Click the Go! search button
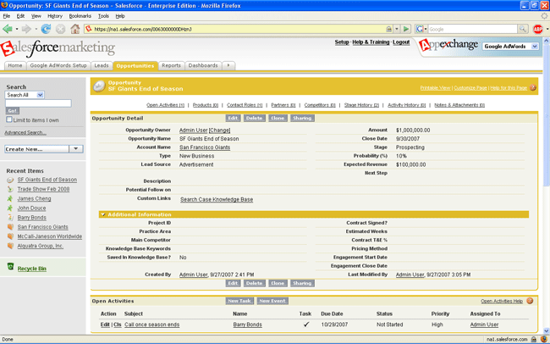The image size is (550, 344). 13,111
